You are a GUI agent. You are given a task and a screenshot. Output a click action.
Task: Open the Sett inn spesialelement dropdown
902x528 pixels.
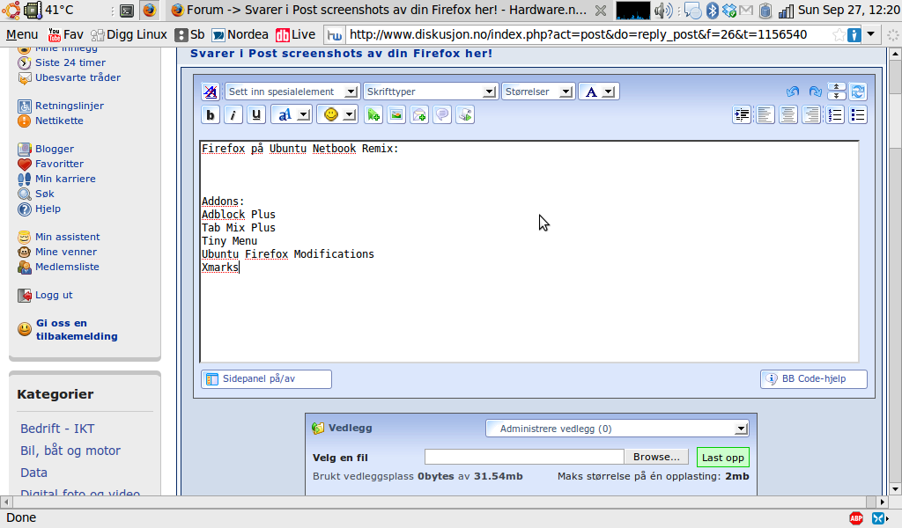tap(292, 92)
